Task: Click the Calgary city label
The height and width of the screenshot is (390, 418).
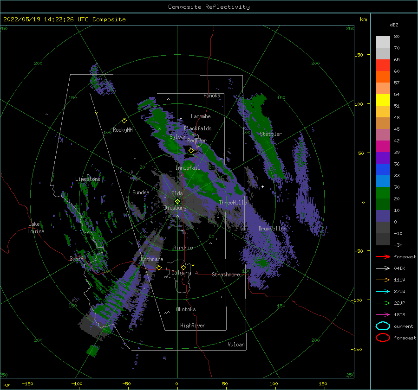Action: coord(181,273)
